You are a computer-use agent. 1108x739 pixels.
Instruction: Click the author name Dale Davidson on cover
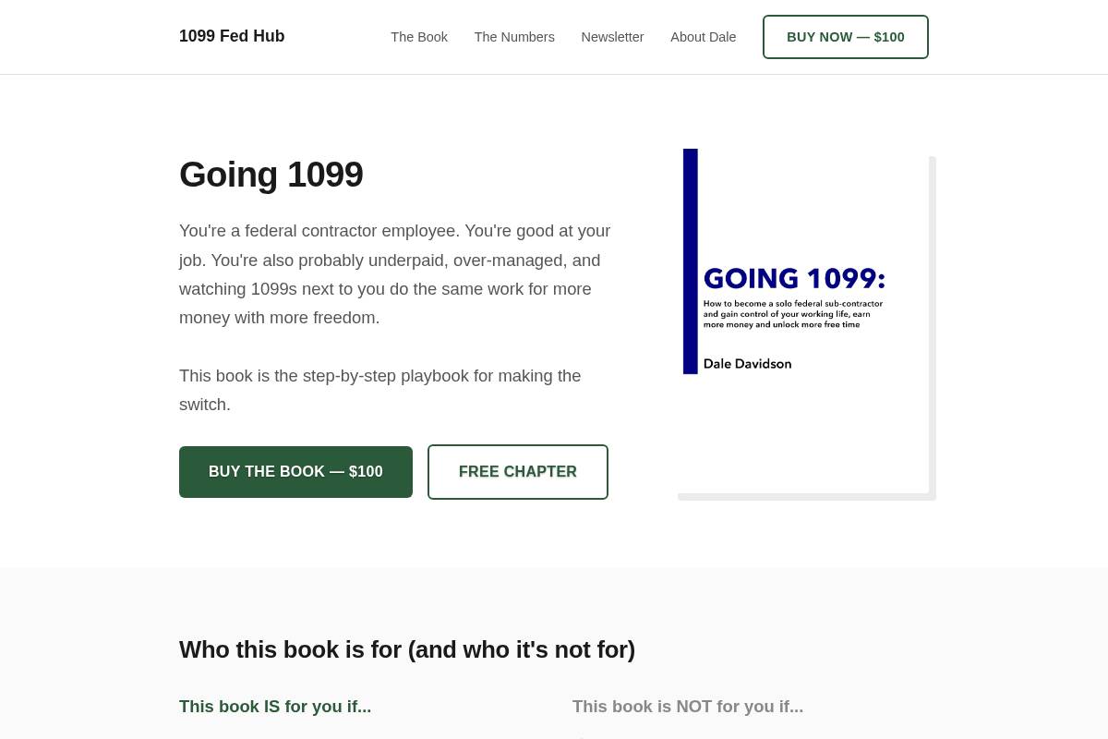(x=746, y=363)
